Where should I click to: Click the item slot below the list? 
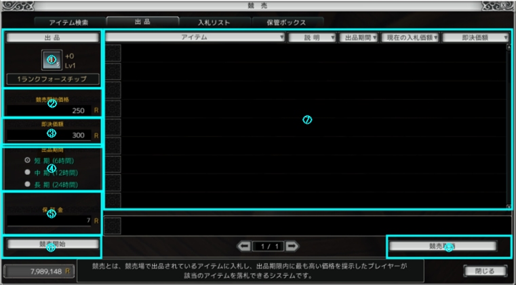(x=113, y=226)
